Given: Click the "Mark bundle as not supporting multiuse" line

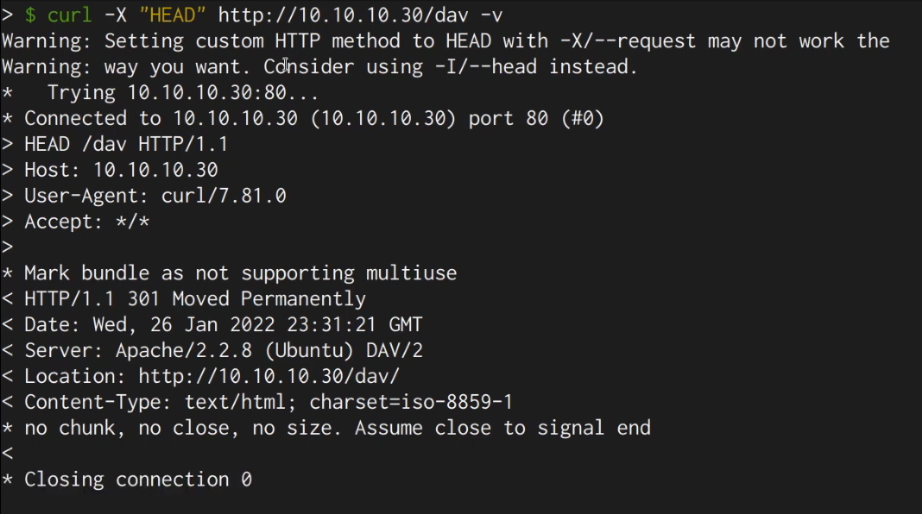Looking at the screenshot, I should (240, 273).
